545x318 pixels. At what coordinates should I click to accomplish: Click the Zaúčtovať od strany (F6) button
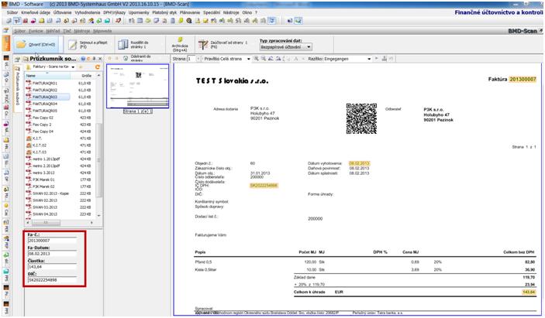(x=223, y=44)
